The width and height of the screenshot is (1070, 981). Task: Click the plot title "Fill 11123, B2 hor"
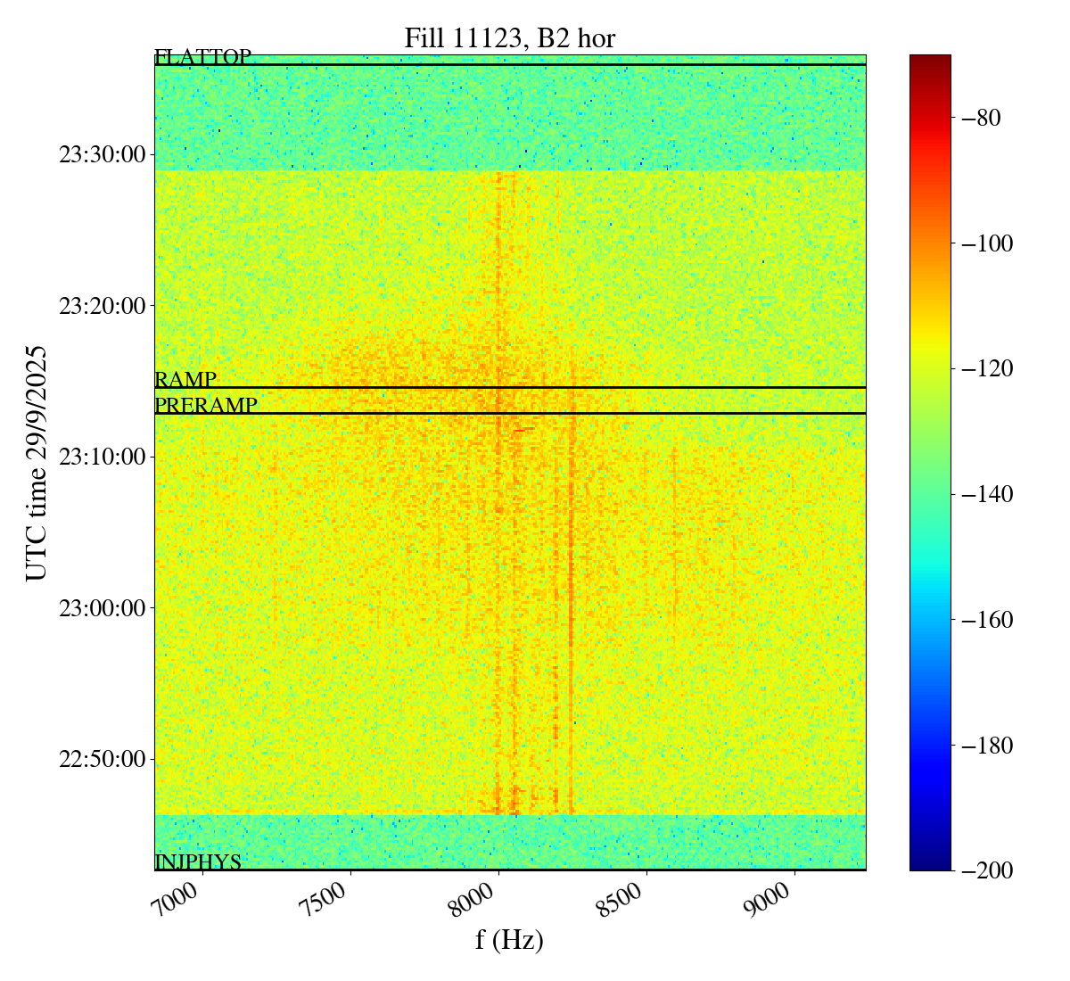point(509,38)
